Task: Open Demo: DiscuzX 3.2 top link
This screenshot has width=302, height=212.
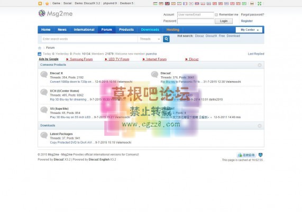Action: pyautogui.click(x=87, y=3)
